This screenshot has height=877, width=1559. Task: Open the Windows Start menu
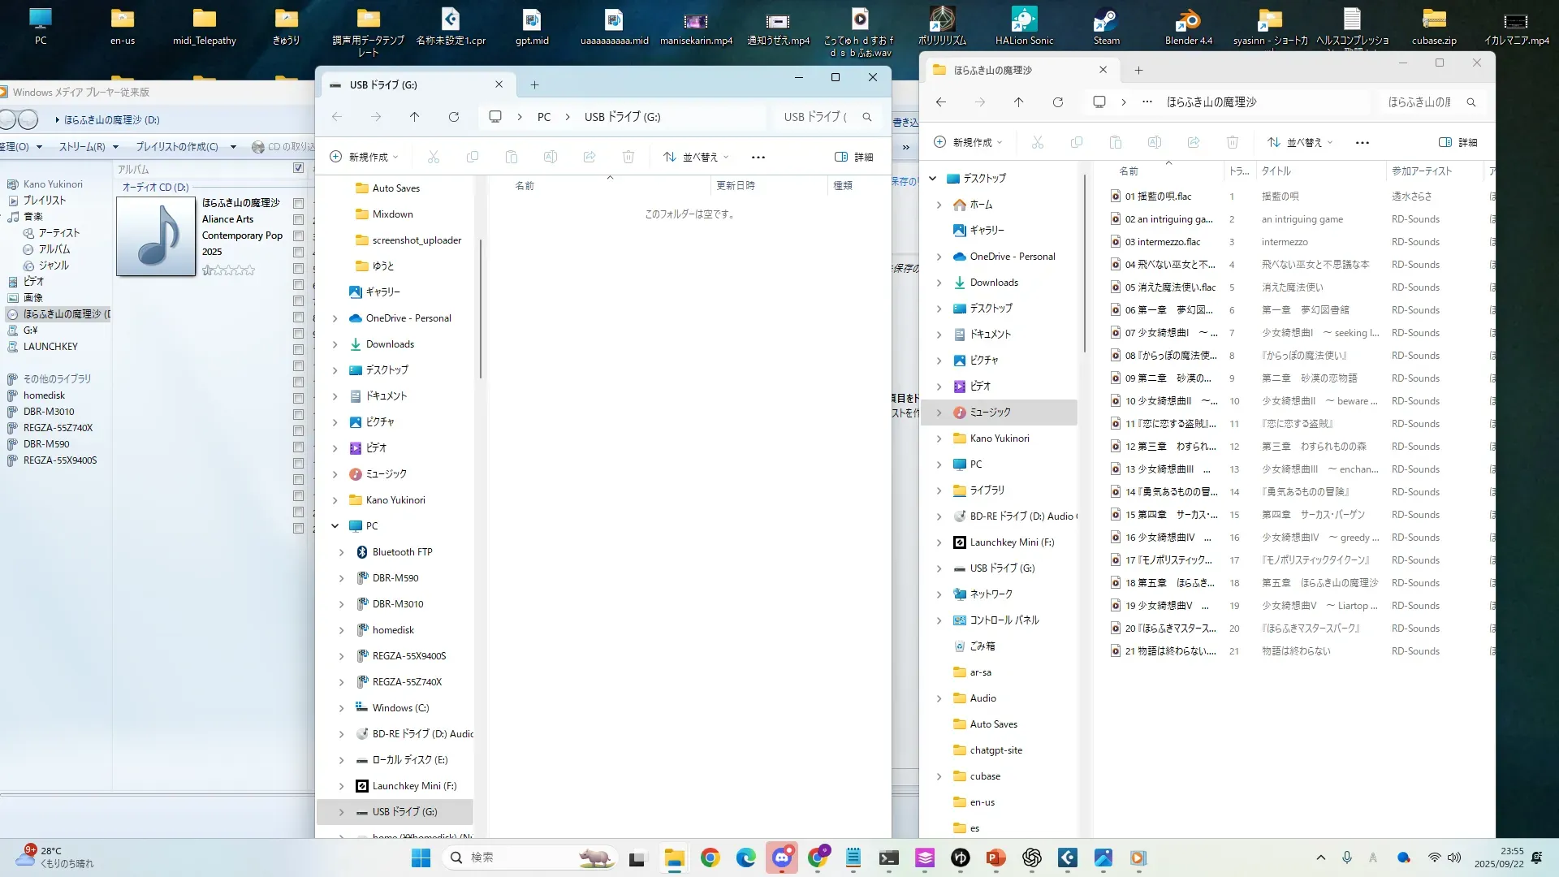click(421, 858)
